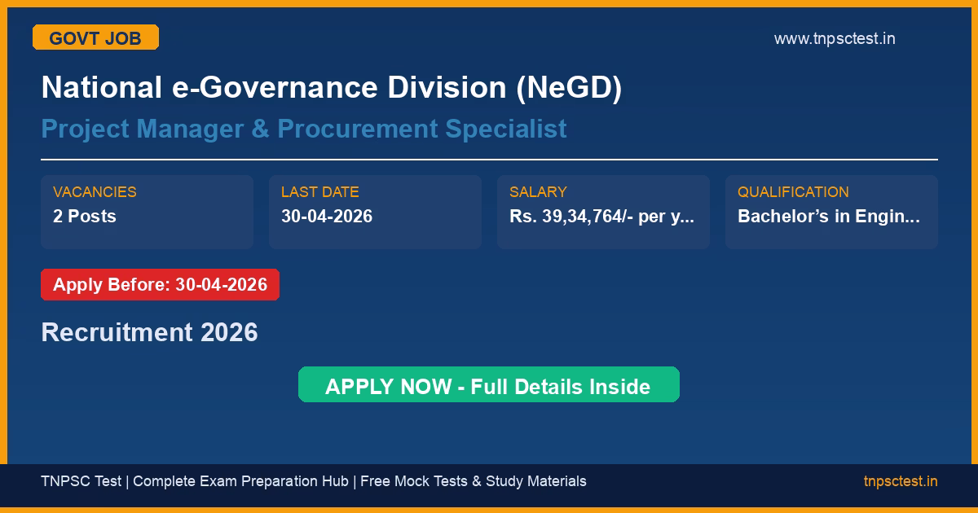The image size is (978, 513).
Task: Click the LAST DATE label
Action: click(x=319, y=192)
